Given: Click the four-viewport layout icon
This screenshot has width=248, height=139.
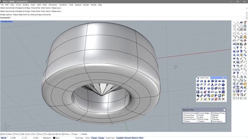Looking at the screenshot, I should [241, 29].
